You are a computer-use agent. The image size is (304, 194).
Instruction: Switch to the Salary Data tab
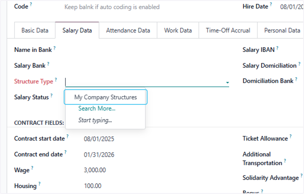tap(77, 30)
